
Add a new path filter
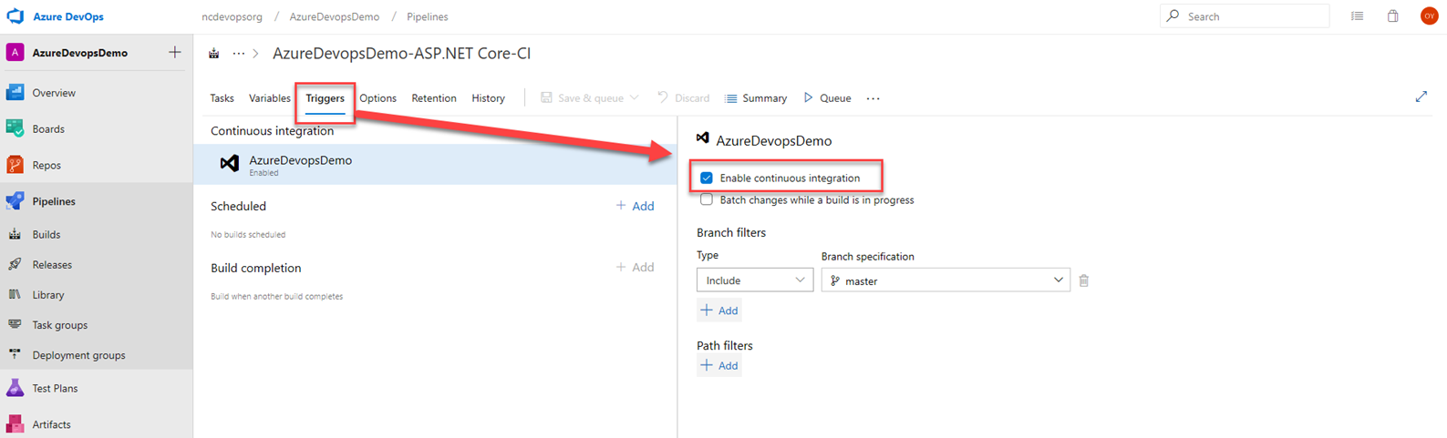[719, 366]
